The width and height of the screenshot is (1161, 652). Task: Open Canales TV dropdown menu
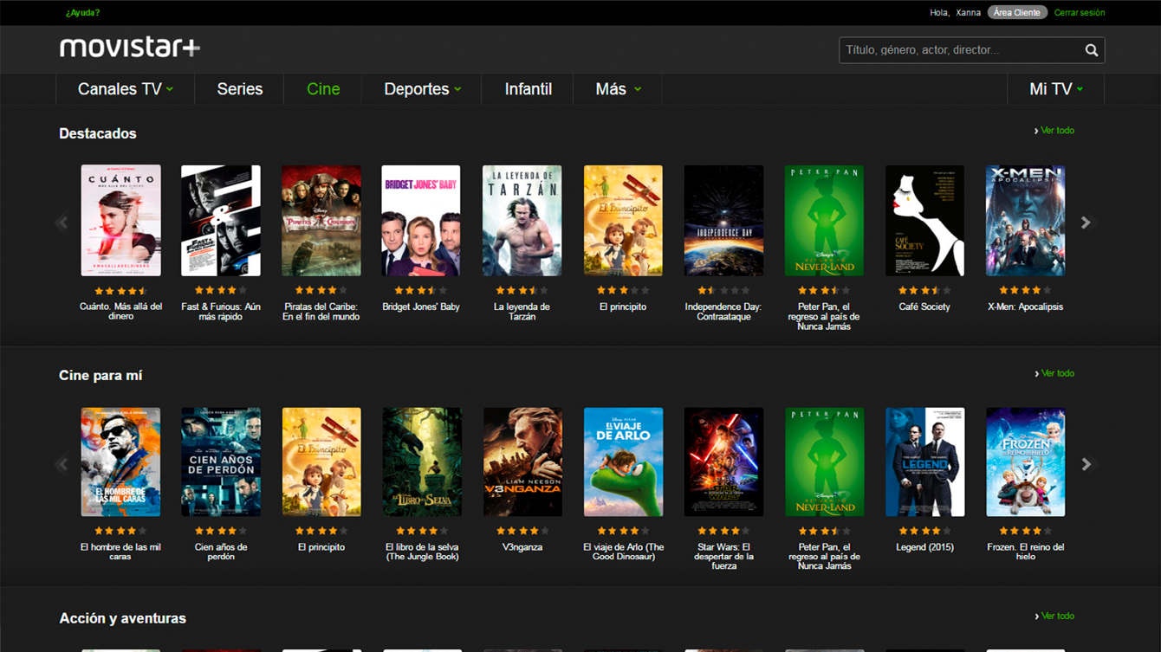pyautogui.click(x=125, y=89)
